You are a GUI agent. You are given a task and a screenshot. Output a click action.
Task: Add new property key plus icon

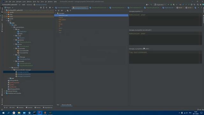[x=56, y=11]
